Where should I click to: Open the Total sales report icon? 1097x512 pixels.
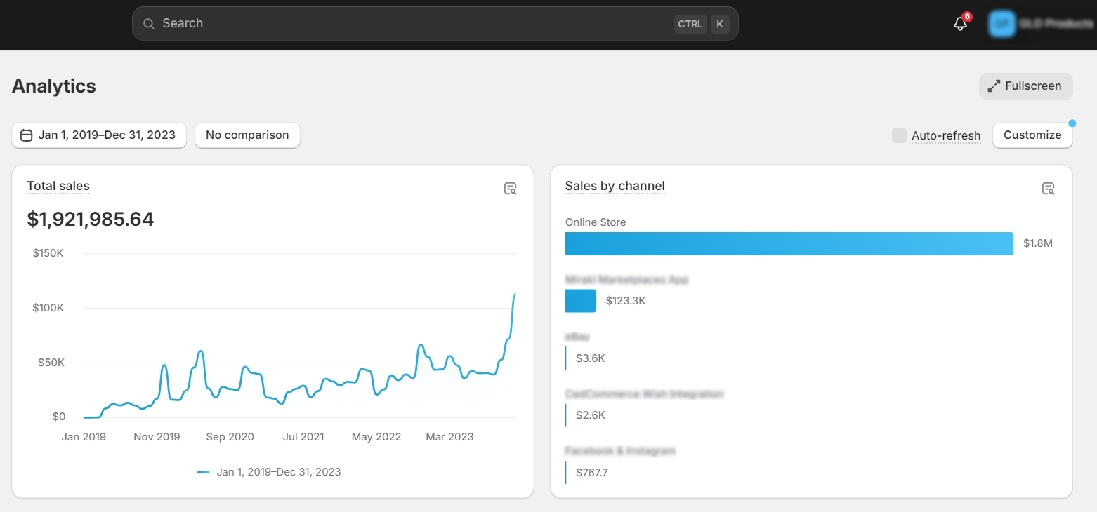[x=511, y=188]
